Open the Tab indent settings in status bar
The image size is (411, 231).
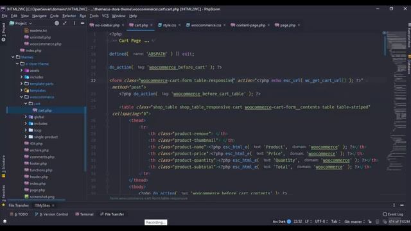[x=335, y=221]
